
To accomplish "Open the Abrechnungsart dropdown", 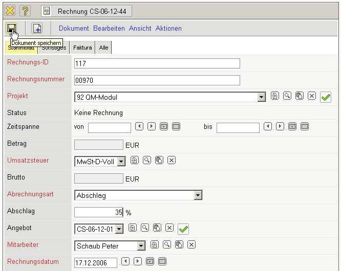I will 198,195.
